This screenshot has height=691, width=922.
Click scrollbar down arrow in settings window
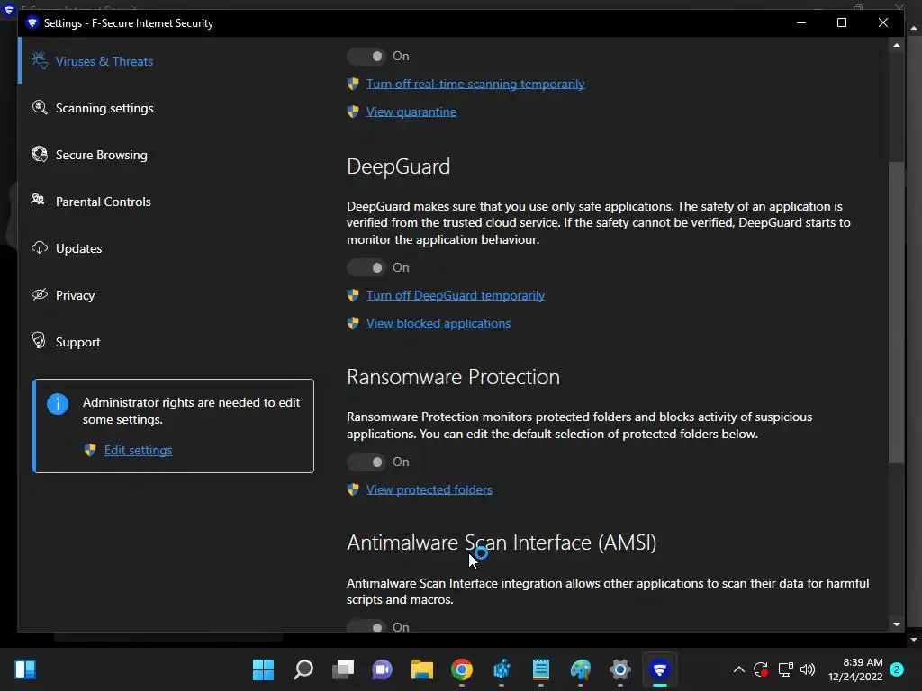[896, 624]
